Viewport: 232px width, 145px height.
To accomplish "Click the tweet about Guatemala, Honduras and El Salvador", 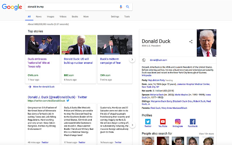I will pyautogui.click(x=115, y=120).
